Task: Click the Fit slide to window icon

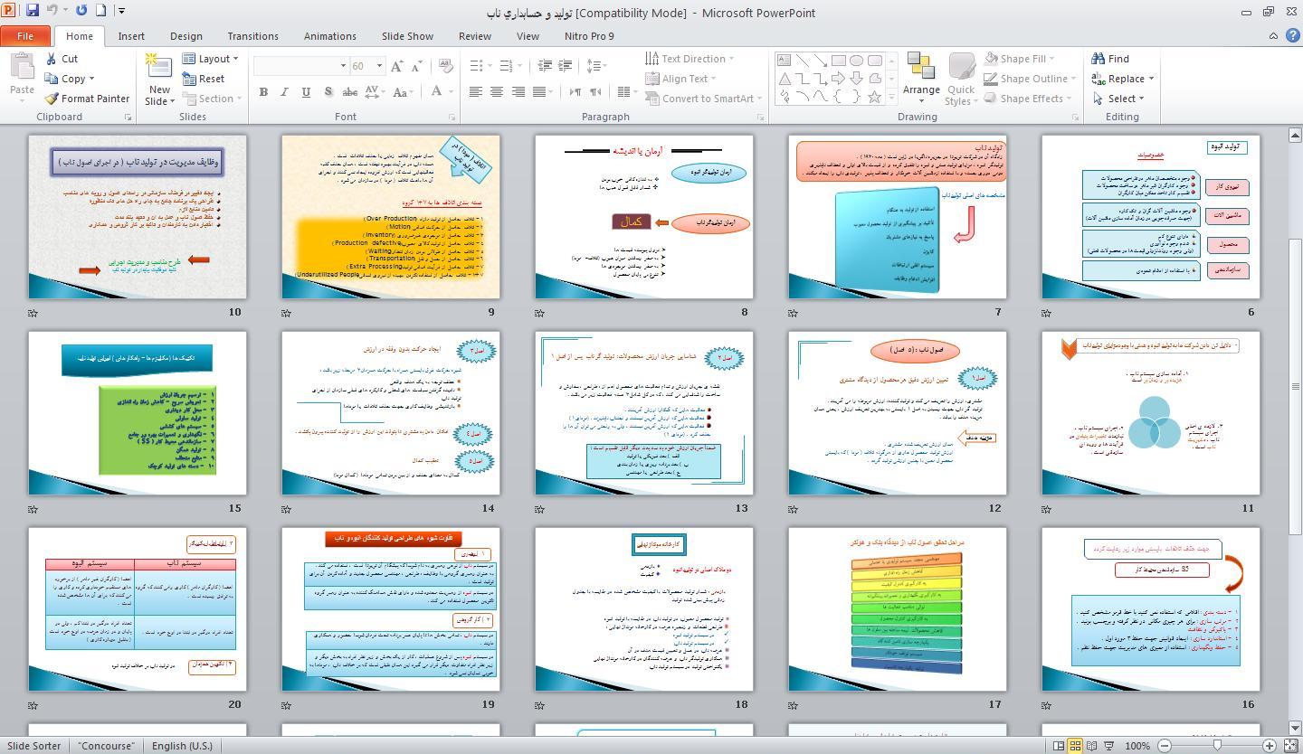Action: pos(1291,746)
